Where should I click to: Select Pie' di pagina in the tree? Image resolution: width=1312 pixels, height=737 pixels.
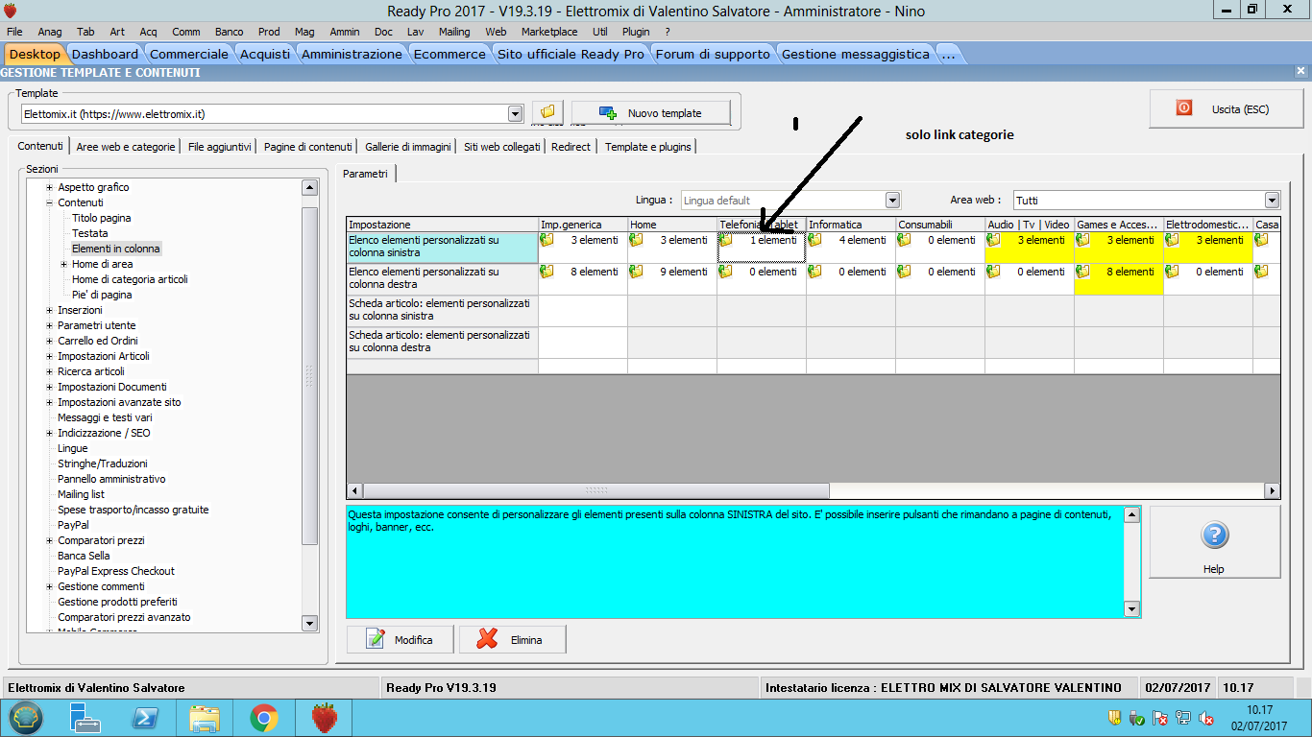pos(102,295)
